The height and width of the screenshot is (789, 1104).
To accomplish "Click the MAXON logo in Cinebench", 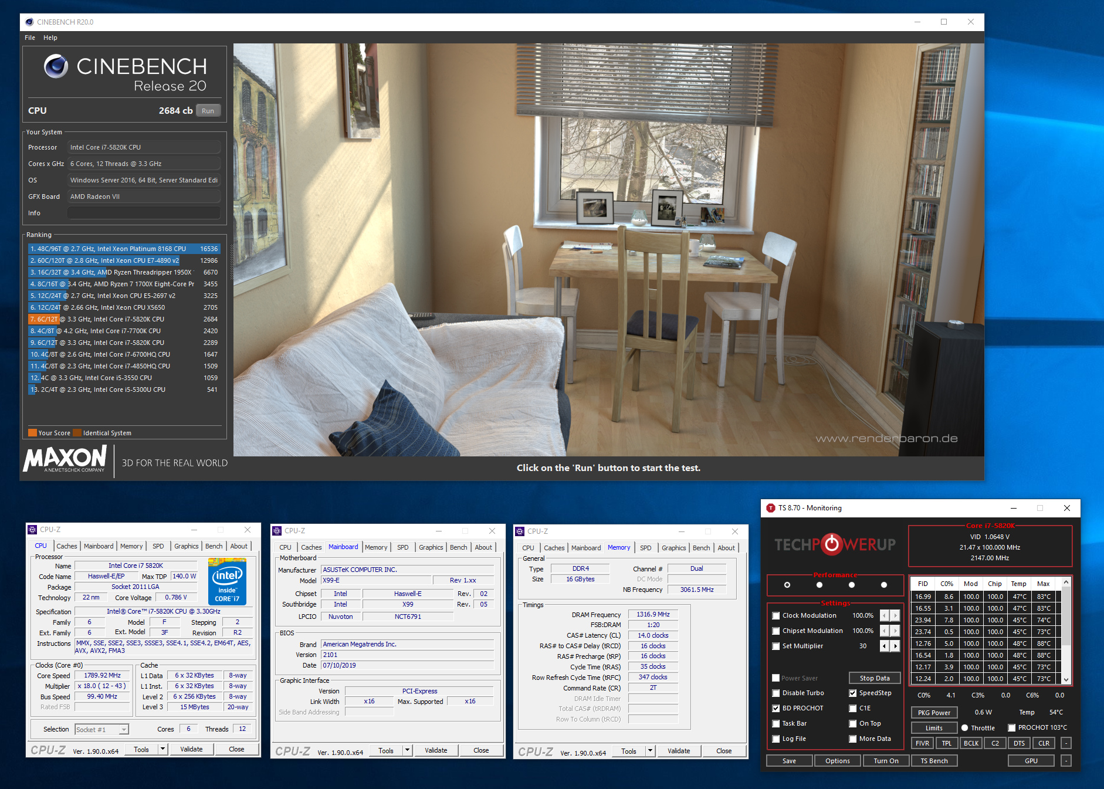I will point(65,459).
